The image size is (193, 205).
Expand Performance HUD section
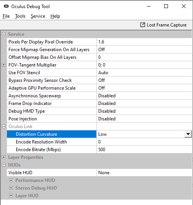11,180
